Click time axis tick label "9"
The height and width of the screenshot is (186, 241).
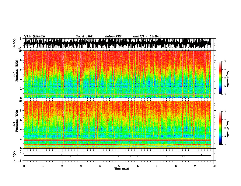pos(195,166)
